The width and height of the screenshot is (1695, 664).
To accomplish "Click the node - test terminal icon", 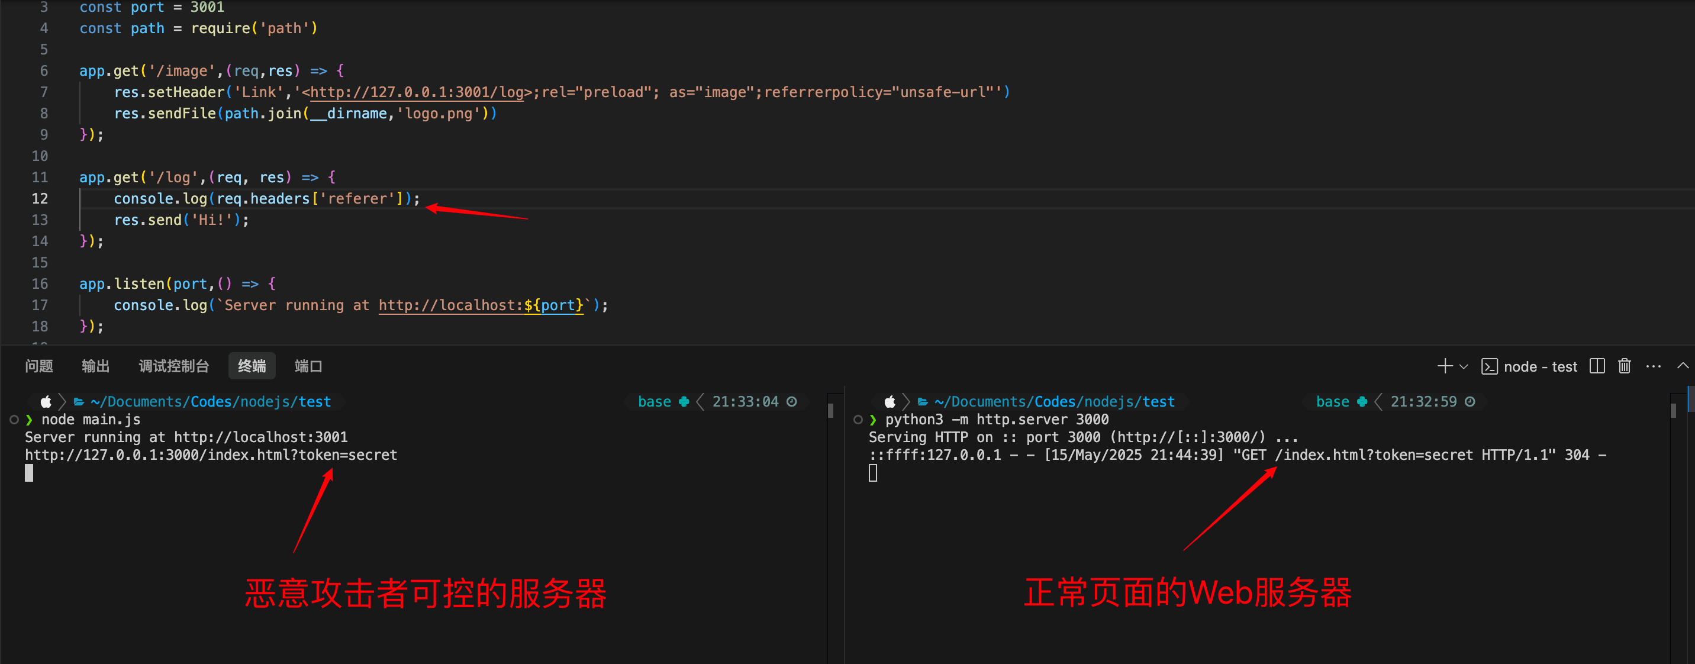I will tap(1489, 367).
